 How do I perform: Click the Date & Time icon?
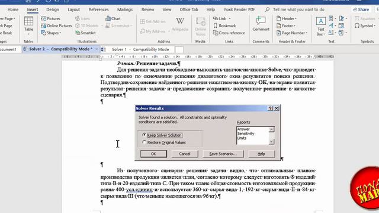click(341, 25)
